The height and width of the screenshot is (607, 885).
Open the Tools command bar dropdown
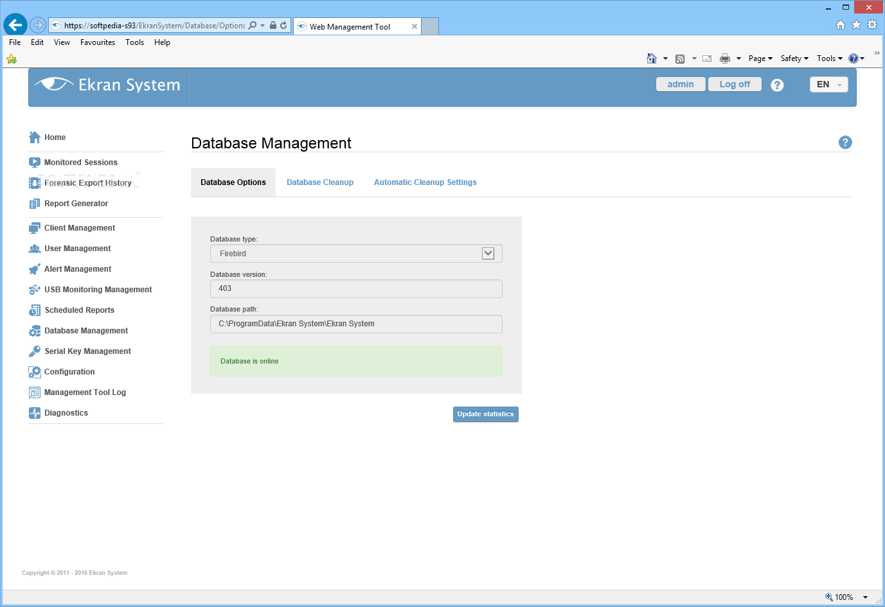(829, 58)
